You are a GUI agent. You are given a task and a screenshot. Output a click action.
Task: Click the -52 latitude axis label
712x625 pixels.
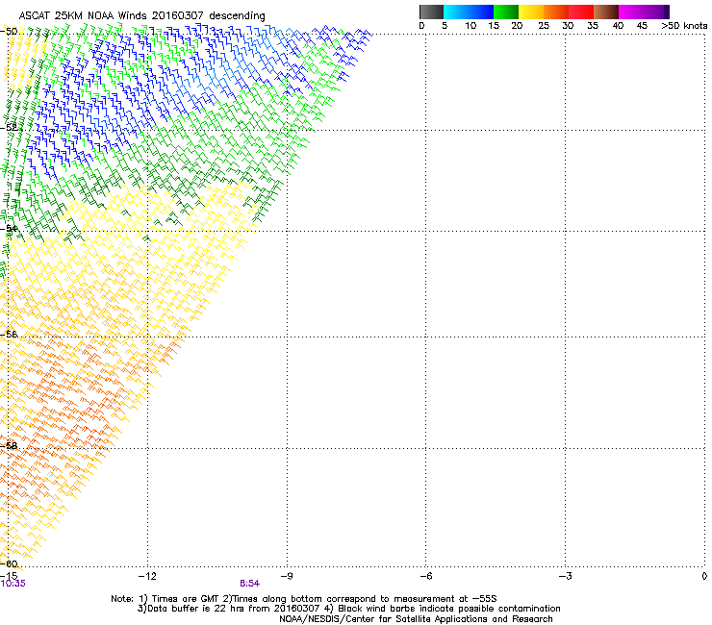[9, 128]
